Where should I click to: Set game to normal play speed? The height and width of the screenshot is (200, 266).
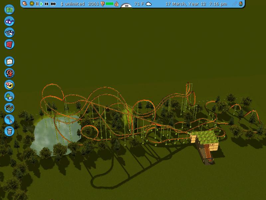pyautogui.click(x=41, y=4)
